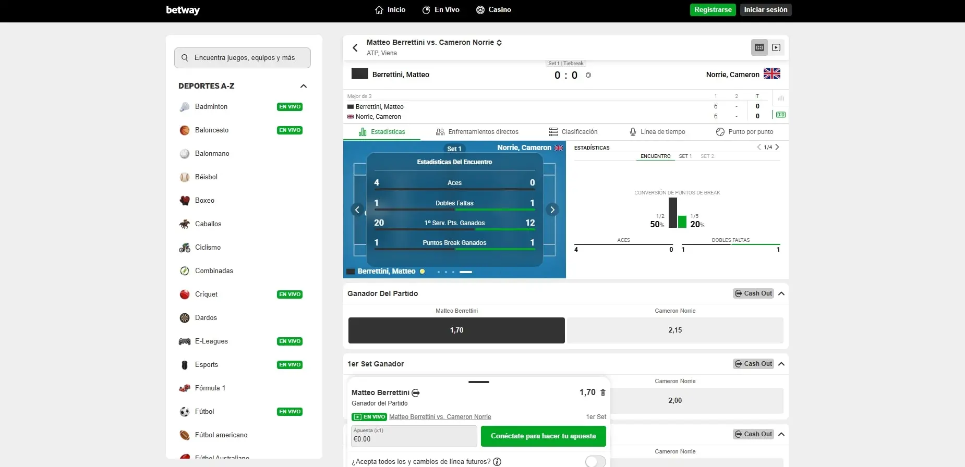Click the Iniciar sesión button
This screenshot has width=965, height=467.
point(766,10)
